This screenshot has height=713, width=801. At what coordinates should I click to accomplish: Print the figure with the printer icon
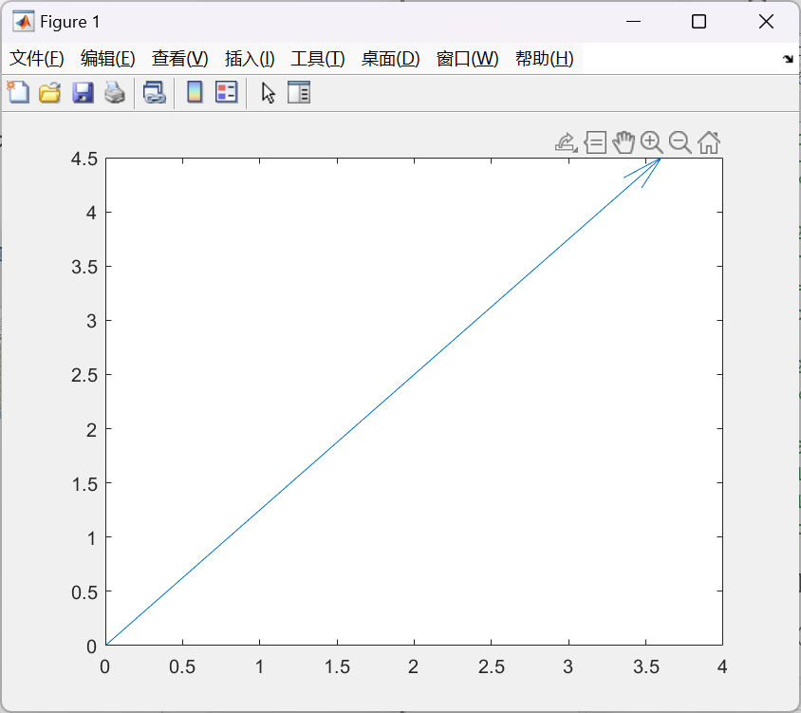115,92
